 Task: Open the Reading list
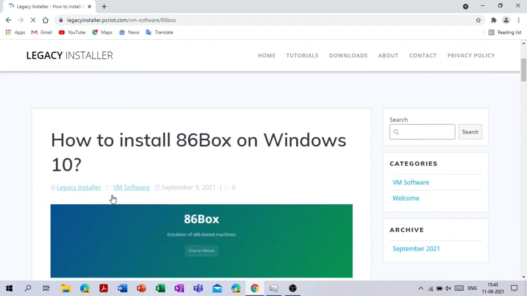tap(505, 32)
